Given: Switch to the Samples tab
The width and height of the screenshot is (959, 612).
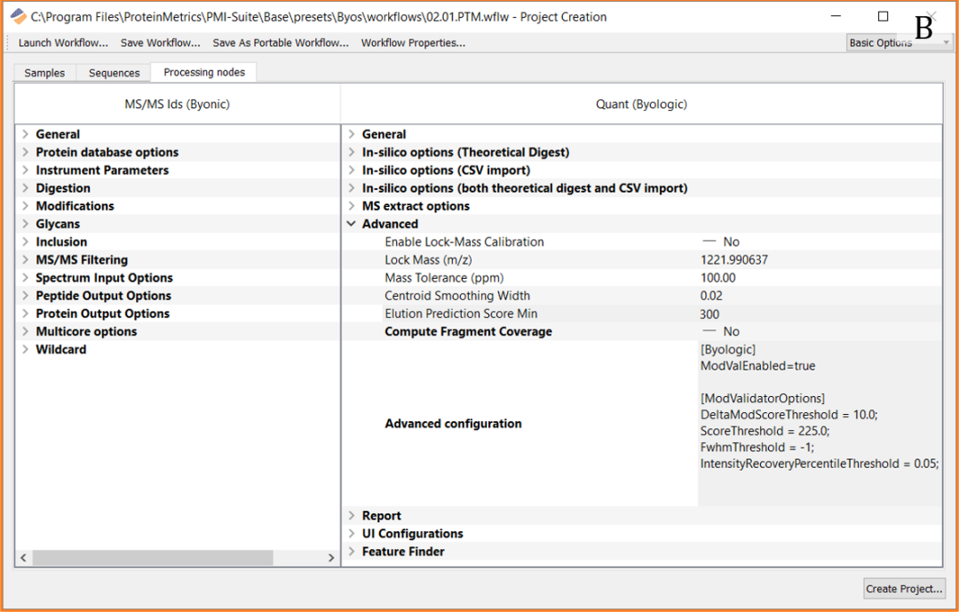Looking at the screenshot, I should pyautogui.click(x=44, y=73).
